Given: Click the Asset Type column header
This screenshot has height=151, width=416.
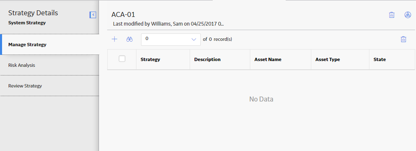Looking at the screenshot, I should pyautogui.click(x=327, y=59).
